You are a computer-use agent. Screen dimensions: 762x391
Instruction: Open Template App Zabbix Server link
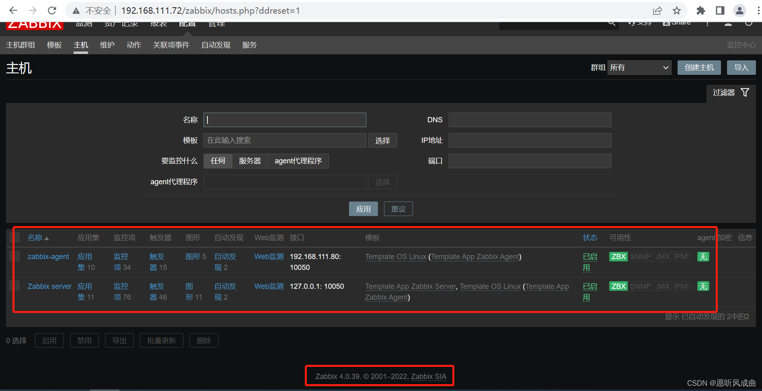click(411, 286)
